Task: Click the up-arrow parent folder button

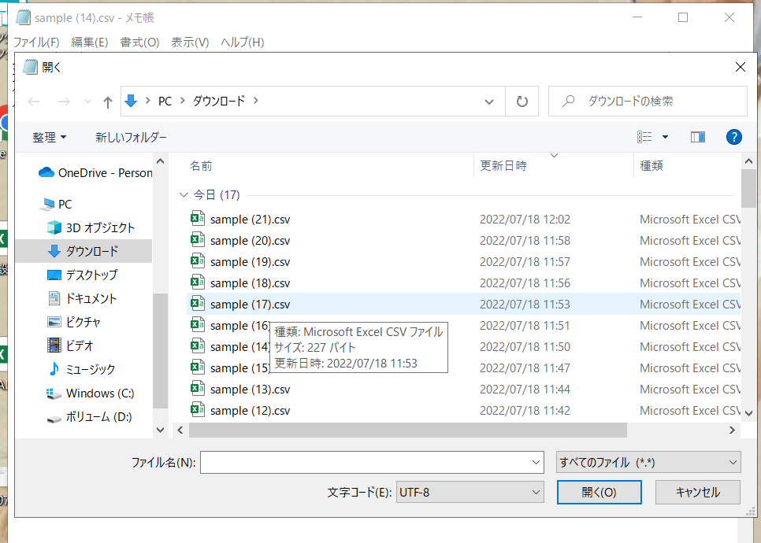Action: coord(108,102)
